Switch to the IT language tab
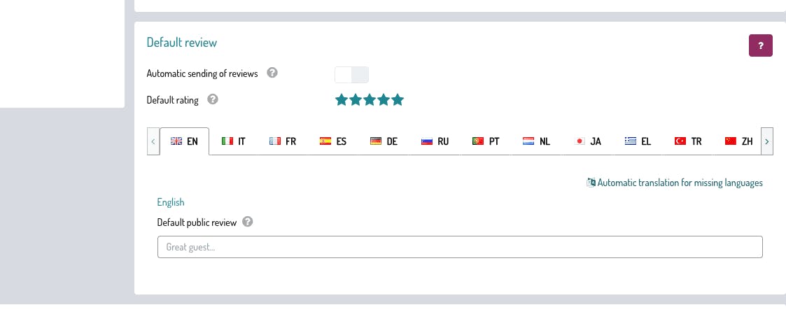The width and height of the screenshot is (786, 319). [233, 141]
